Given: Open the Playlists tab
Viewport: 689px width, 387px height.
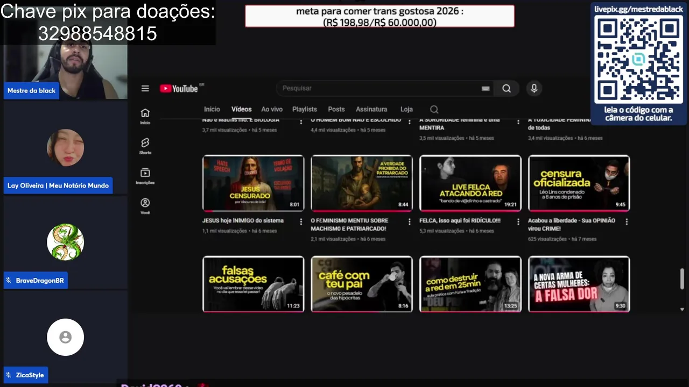Looking at the screenshot, I should pyautogui.click(x=305, y=109).
